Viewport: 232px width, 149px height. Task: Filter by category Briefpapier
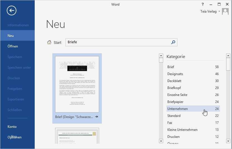coord(193,102)
